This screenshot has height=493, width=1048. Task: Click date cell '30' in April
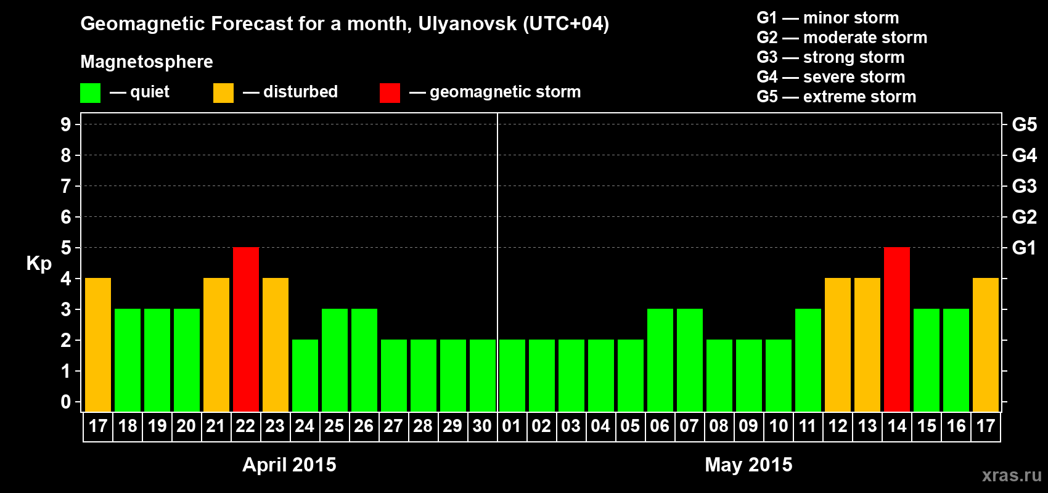click(483, 426)
